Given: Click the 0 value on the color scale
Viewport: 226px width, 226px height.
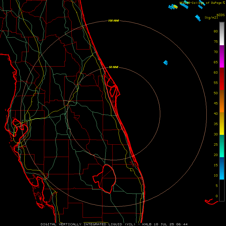Looking at the screenshot, I should [x=217, y=196].
